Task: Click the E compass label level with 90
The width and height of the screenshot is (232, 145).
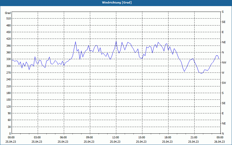Action: (223, 113)
